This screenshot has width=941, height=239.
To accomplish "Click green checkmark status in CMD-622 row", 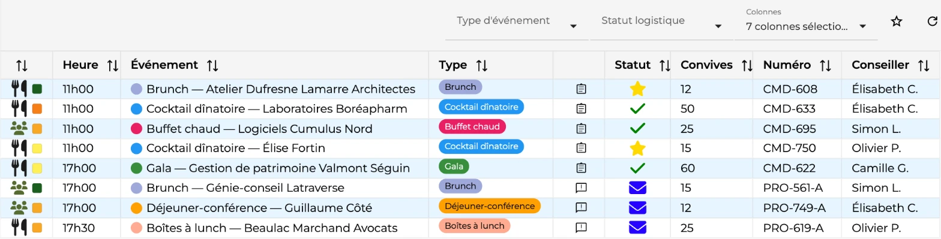I will (x=637, y=168).
